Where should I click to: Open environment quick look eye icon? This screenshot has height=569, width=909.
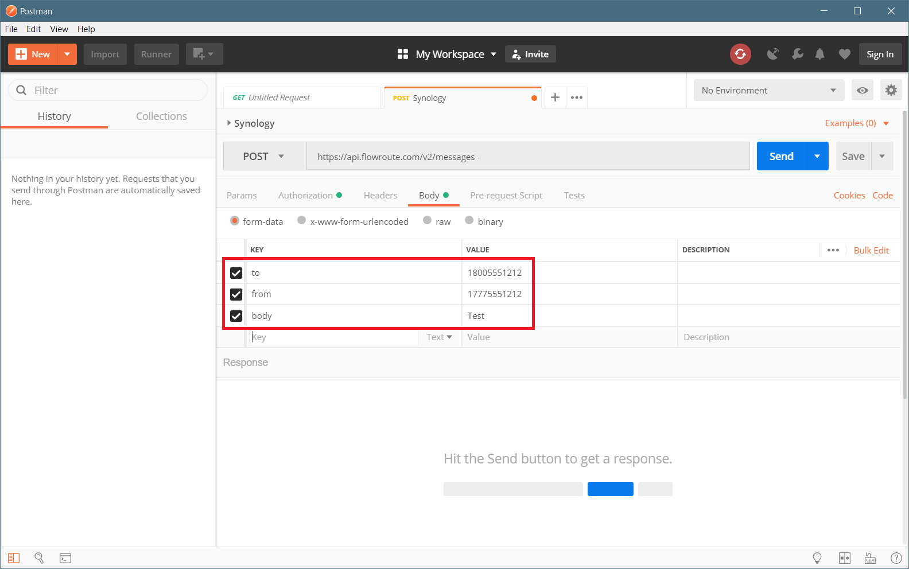click(x=862, y=90)
